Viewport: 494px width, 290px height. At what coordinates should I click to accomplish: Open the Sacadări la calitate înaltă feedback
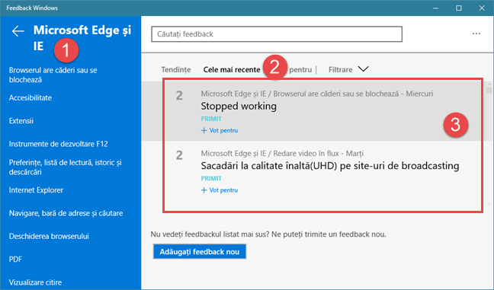pyautogui.click(x=330, y=166)
